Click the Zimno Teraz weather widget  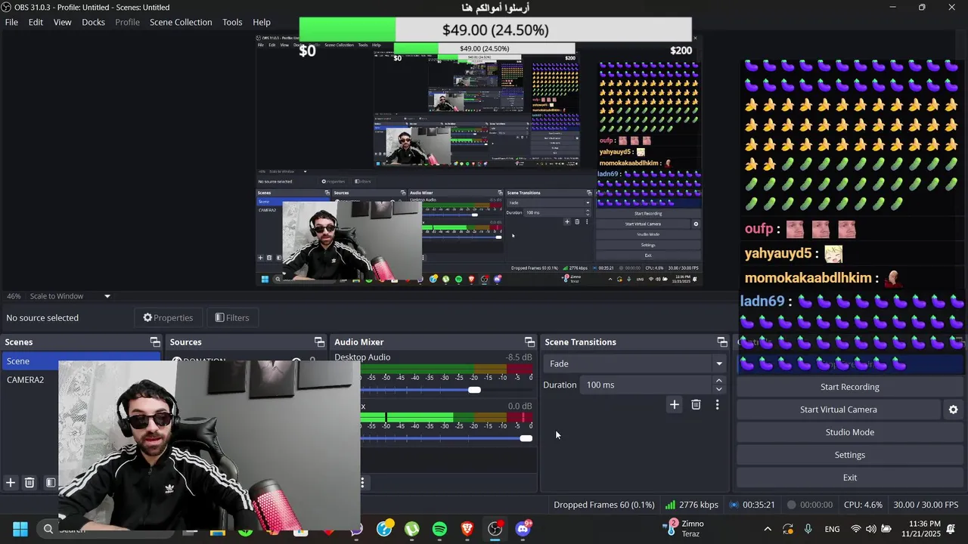point(685,529)
